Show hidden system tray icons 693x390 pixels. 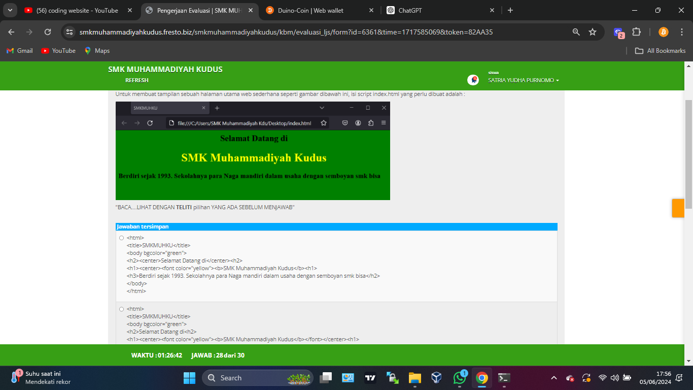(554, 378)
